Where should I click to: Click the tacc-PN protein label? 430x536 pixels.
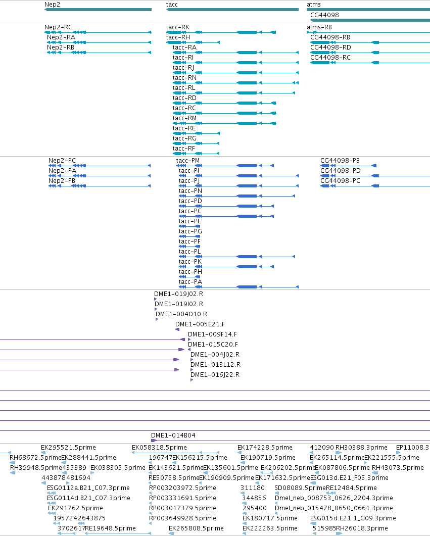190,191
